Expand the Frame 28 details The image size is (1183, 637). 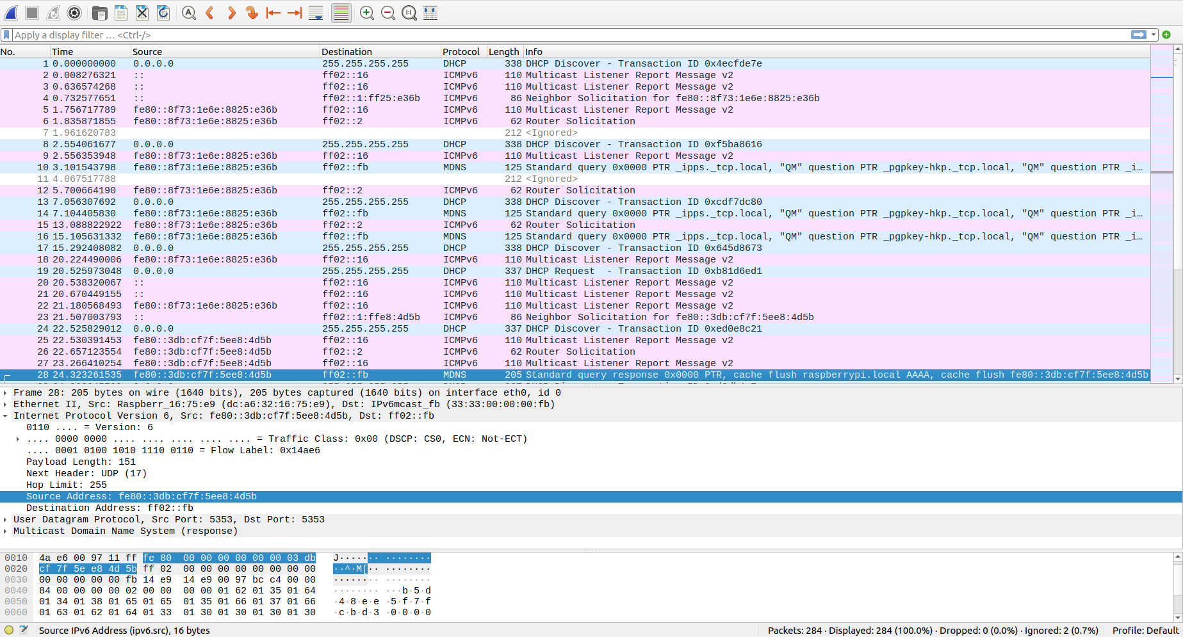pos(6,392)
